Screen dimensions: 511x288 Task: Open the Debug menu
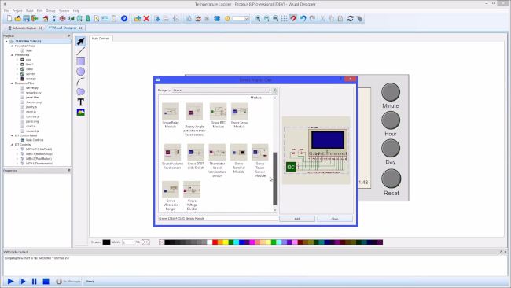coord(50,11)
